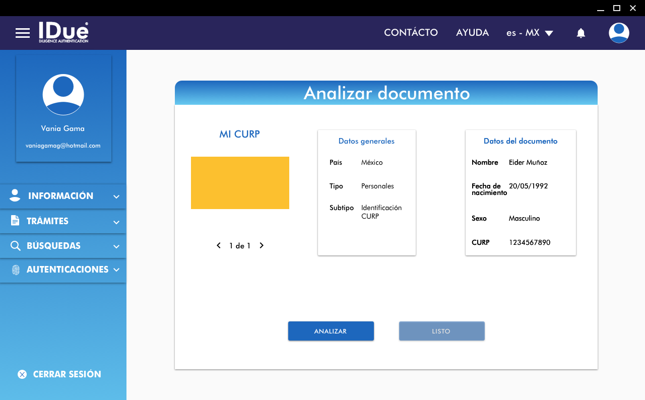Click the X icon beside Cerrar Sesión
This screenshot has width=645, height=400.
(x=22, y=374)
